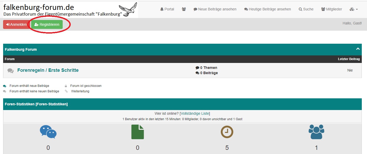Click the falkenburg-forum.de site title
This screenshot has height=154, width=367.
(38, 7)
